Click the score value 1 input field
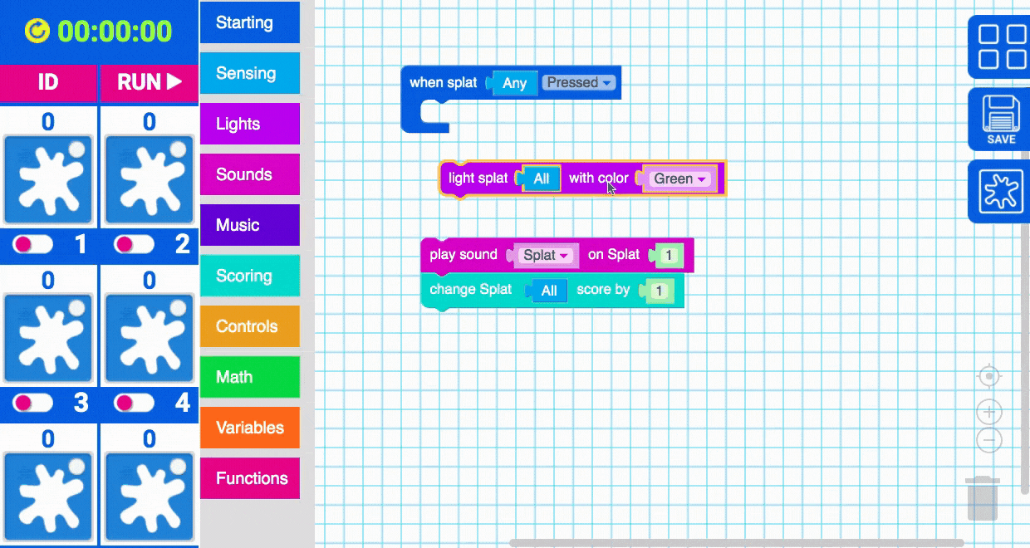Screen dimensions: 1030x548 pyautogui.click(x=660, y=291)
